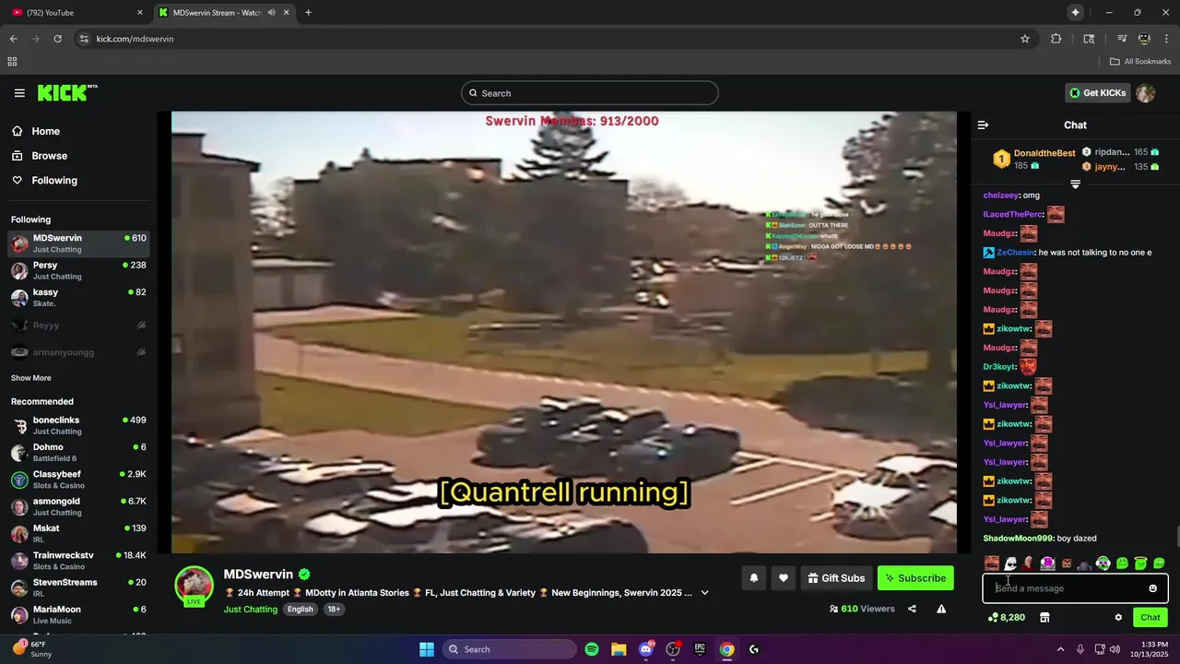Viewport: 1180px width, 664px height.
Task: Open Epic Games Launcher from taskbar
Action: tap(700, 649)
